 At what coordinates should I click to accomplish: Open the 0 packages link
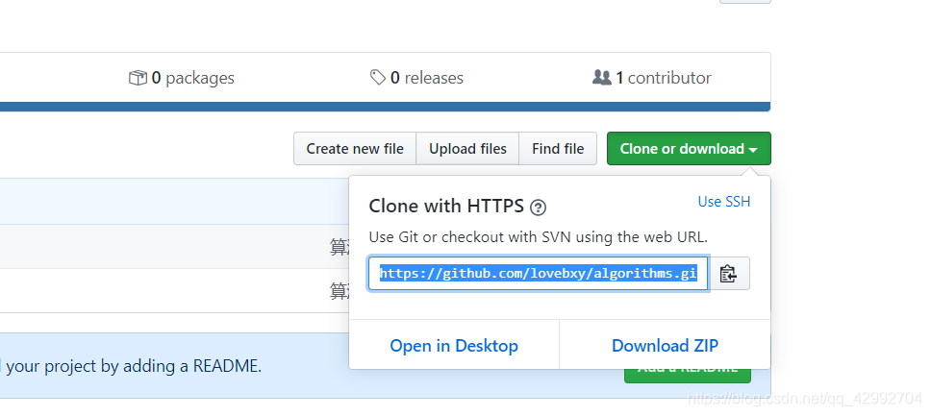[x=182, y=78]
